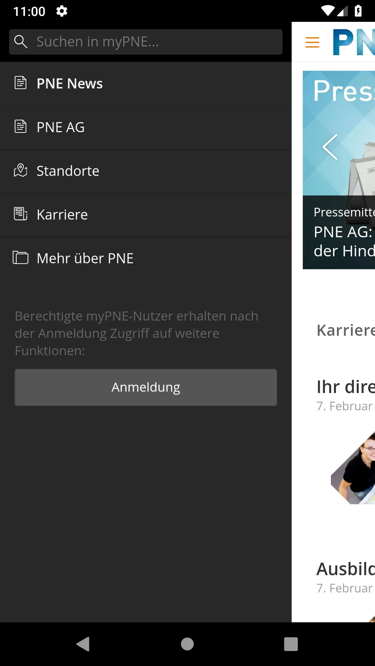
Task: Open the article thumbnail with smiling person
Action: 353,468
